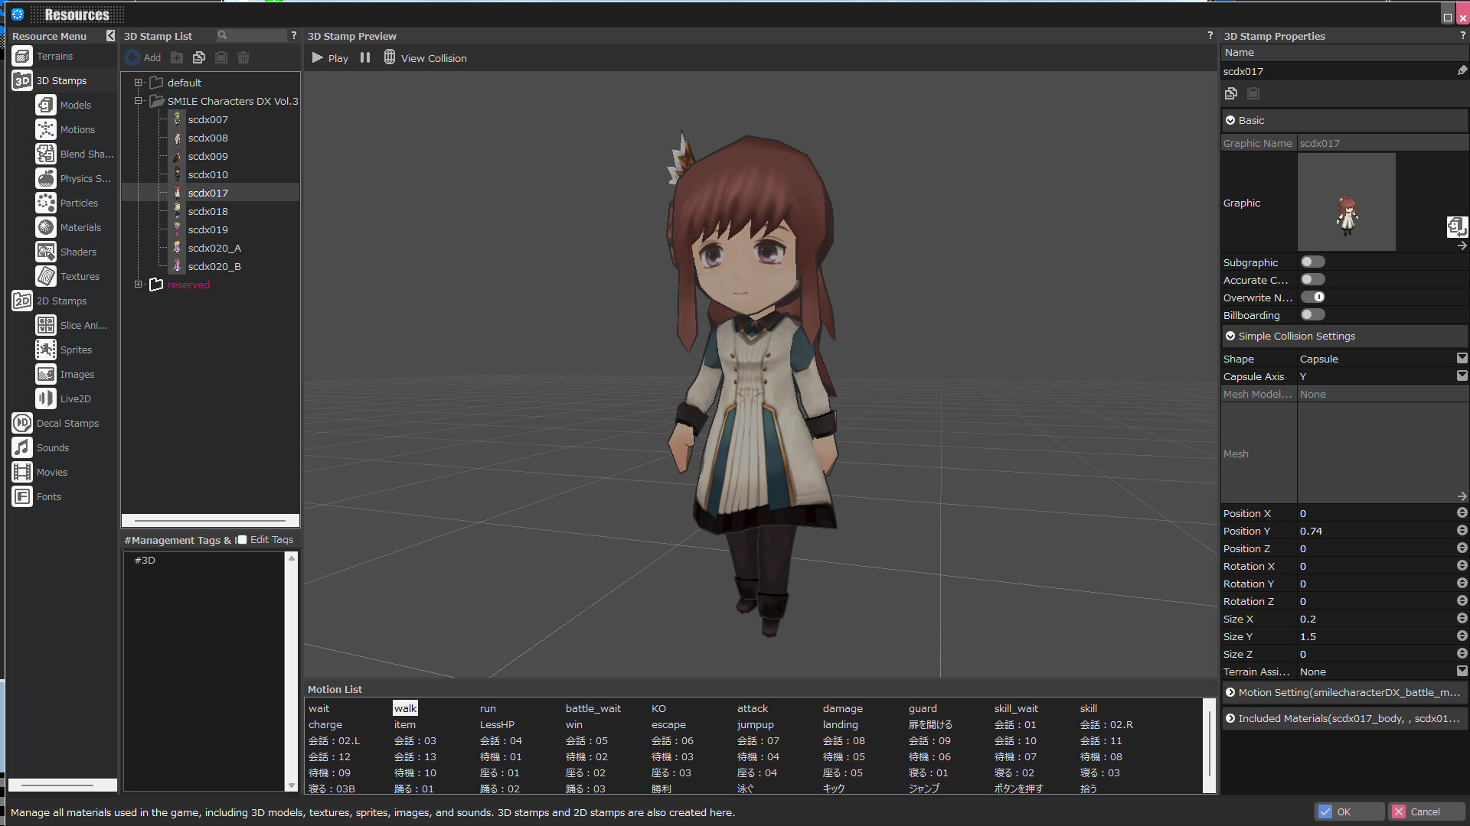This screenshot has width=1470, height=826.
Task: Expand the Motion Setting section
Action: pyautogui.click(x=1230, y=692)
